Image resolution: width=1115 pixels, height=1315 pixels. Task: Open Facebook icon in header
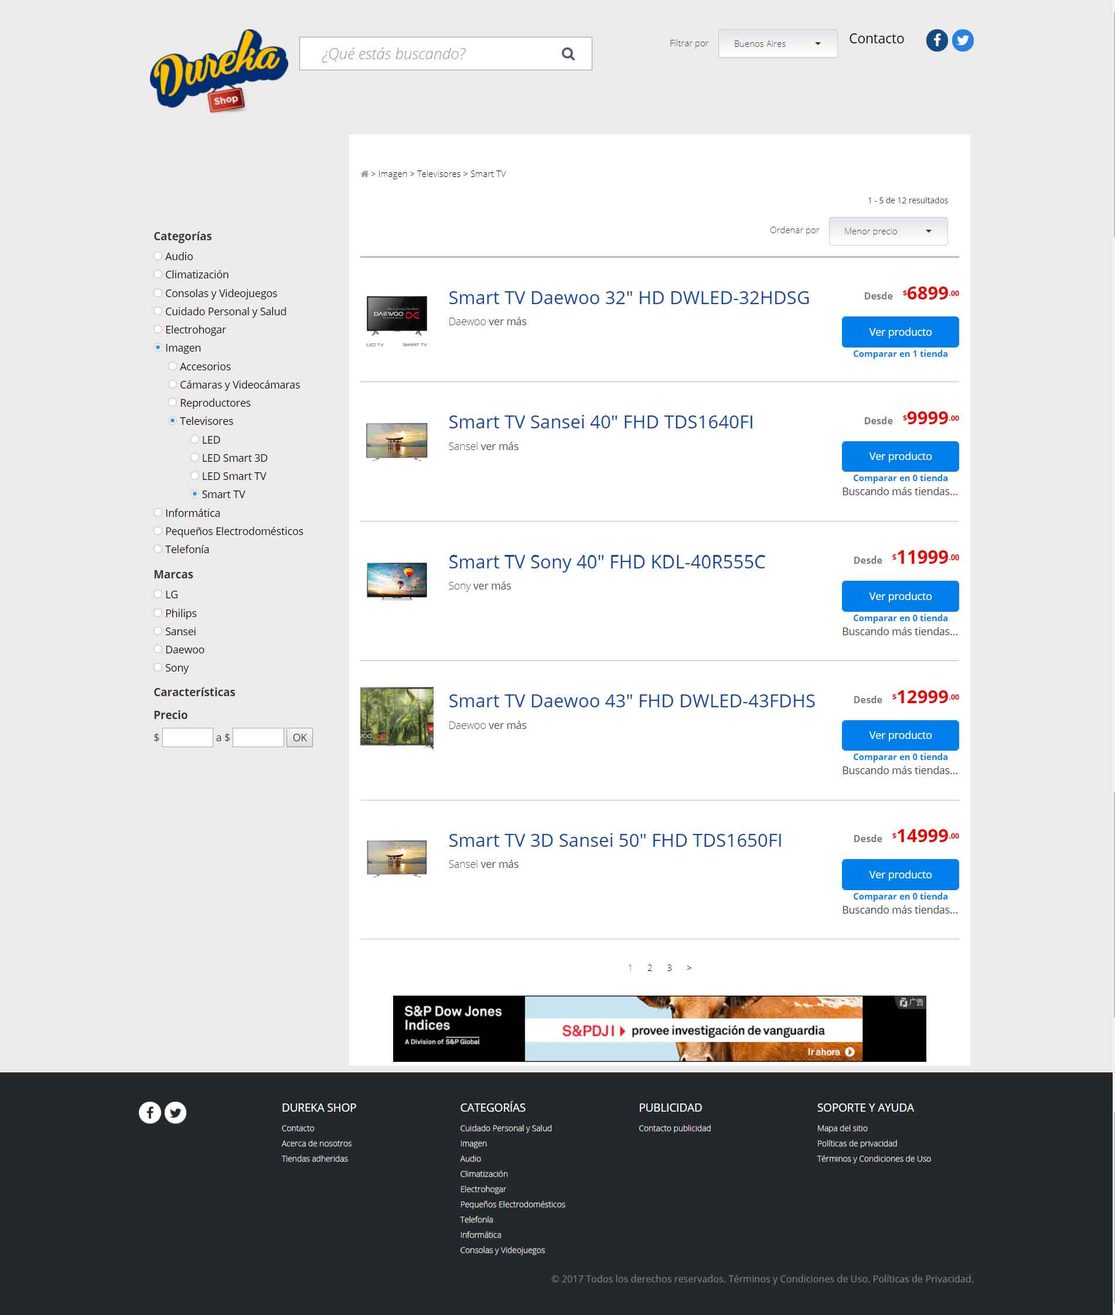point(936,40)
